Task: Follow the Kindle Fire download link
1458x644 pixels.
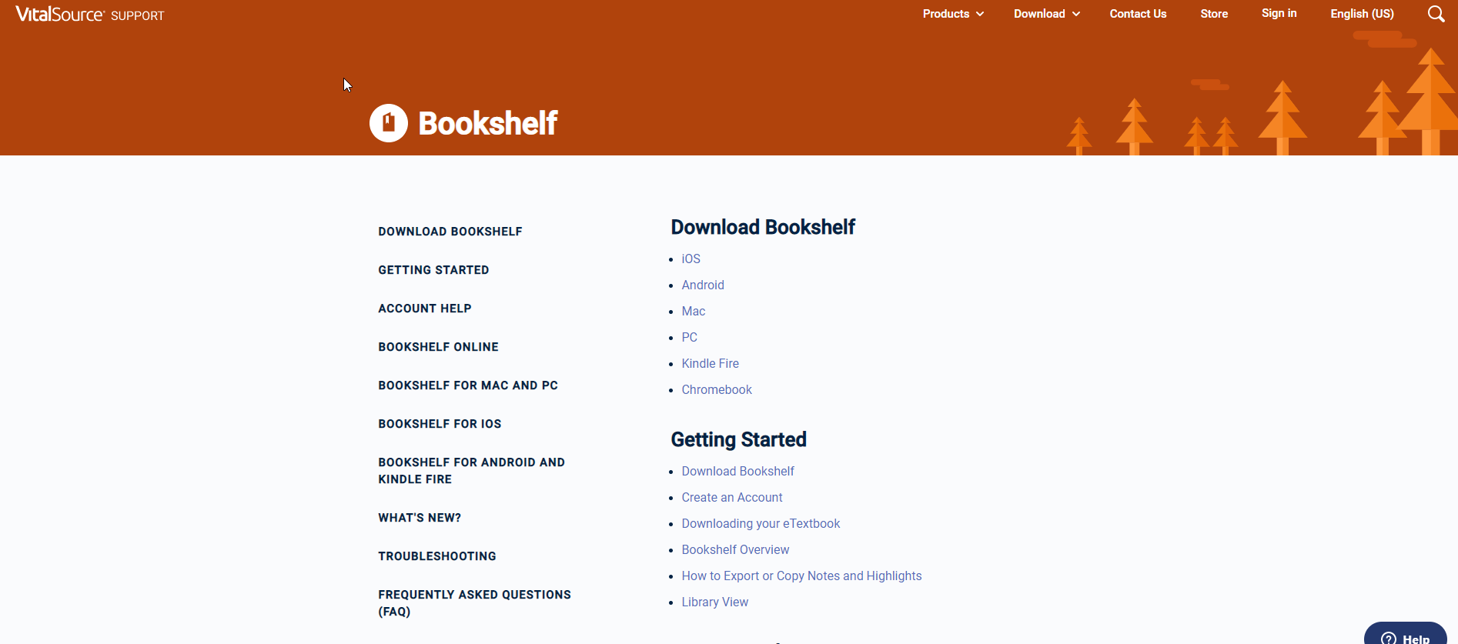Action: tap(710, 364)
